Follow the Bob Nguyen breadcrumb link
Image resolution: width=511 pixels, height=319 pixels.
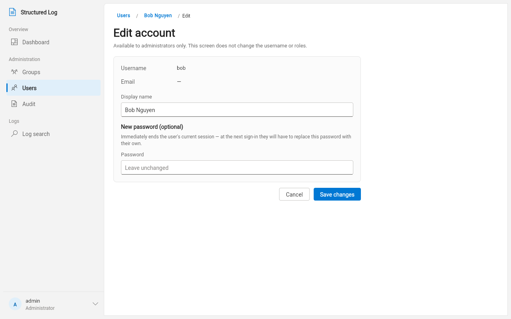point(158,16)
